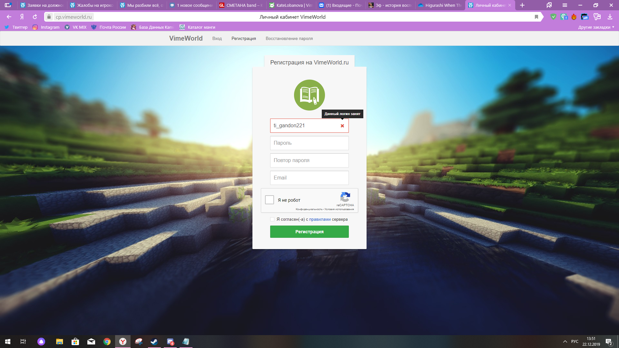Switch input language 'РУС' in tray
This screenshot has height=348, width=619.
pos(575,342)
